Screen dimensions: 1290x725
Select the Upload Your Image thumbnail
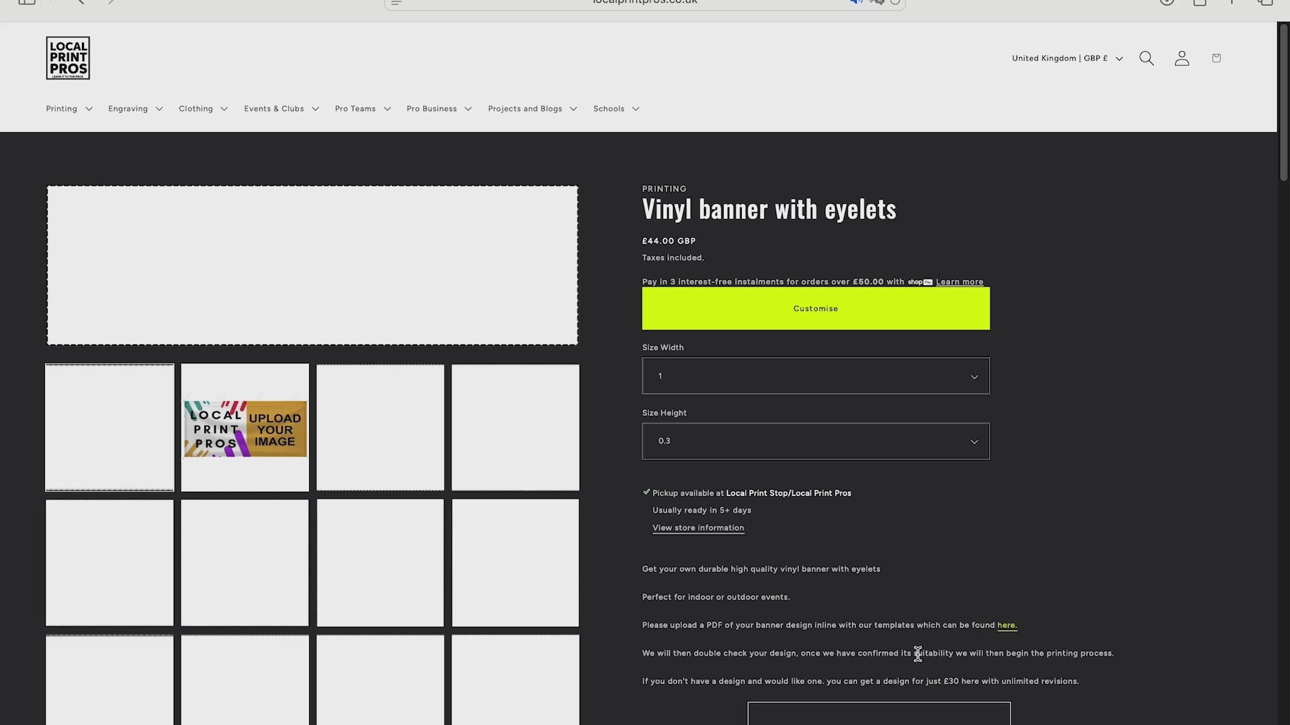(245, 428)
